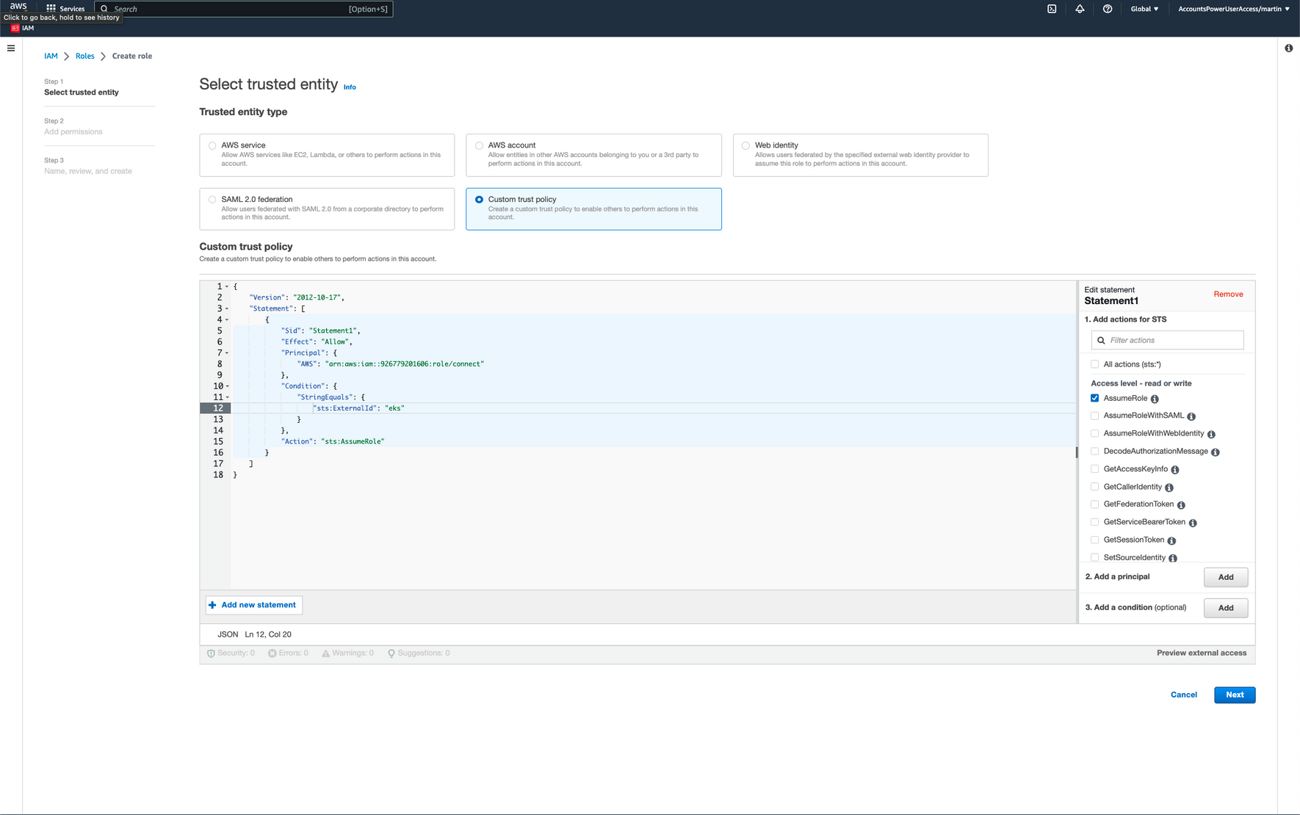Click the Help question mark icon
This screenshot has height=815, width=1300.
(1108, 9)
